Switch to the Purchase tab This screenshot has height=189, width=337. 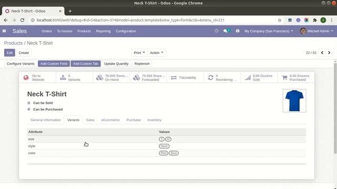pyautogui.click(x=133, y=120)
